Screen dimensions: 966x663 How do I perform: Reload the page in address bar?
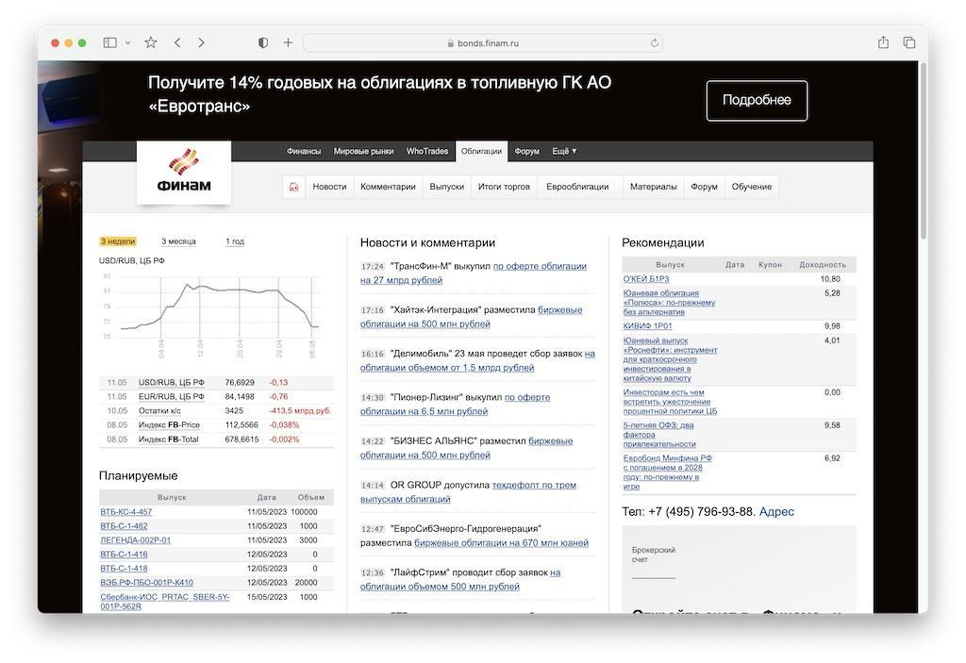(x=654, y=43)
